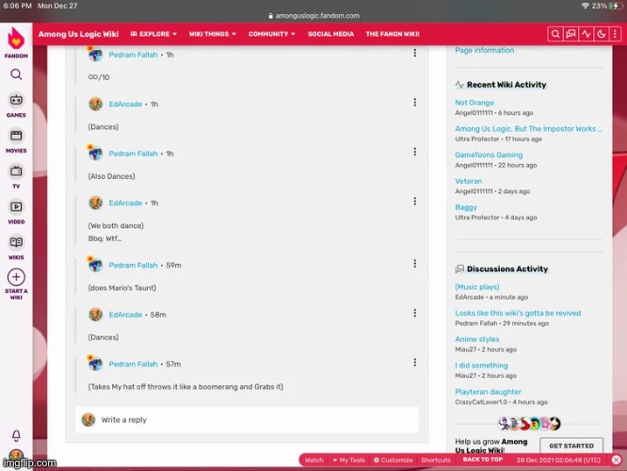Open the I did something discussion

(481, 365)
